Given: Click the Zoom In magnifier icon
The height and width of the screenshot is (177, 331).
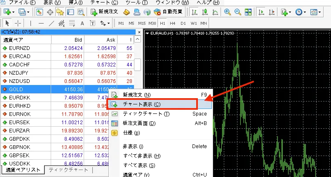Looking at the screenshot, I should (x=227, y=12).
